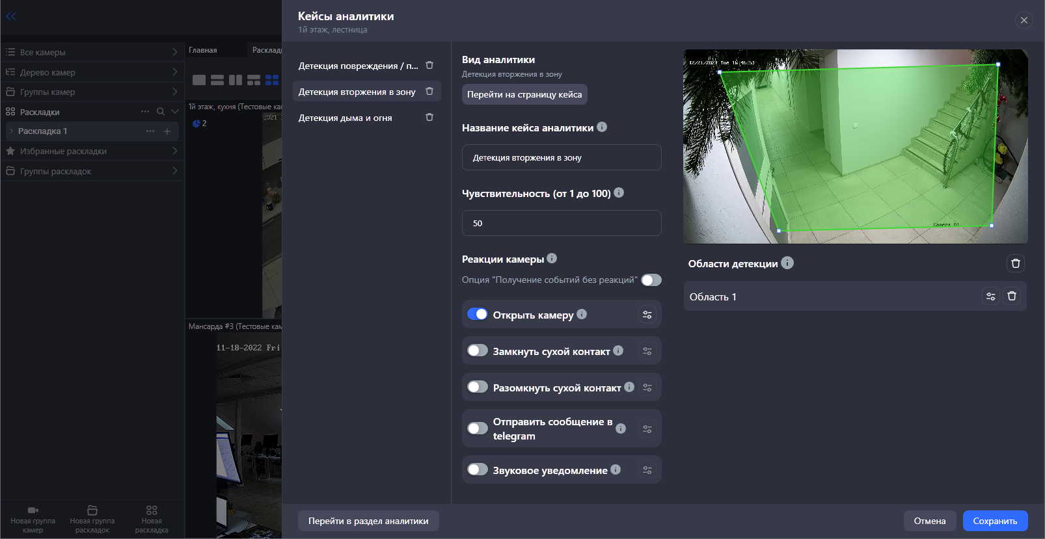
Task: Click trash icon beside Области детекции header
Action: coord(1015,263)
